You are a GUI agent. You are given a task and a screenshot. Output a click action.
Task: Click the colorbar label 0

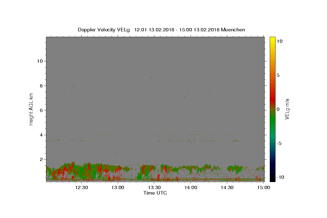(x=278, y=109)
